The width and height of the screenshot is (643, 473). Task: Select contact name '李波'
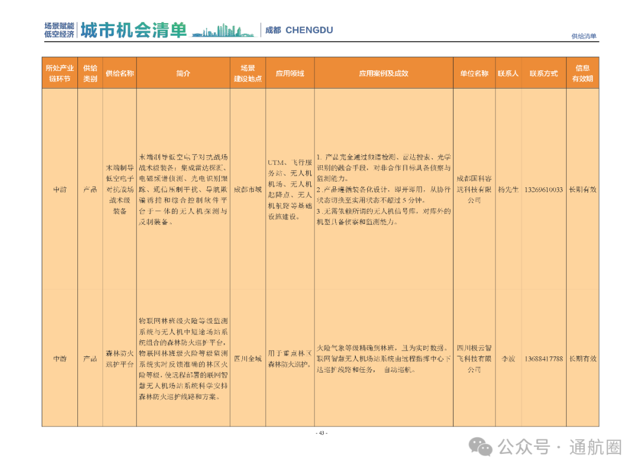pos(508,359)
